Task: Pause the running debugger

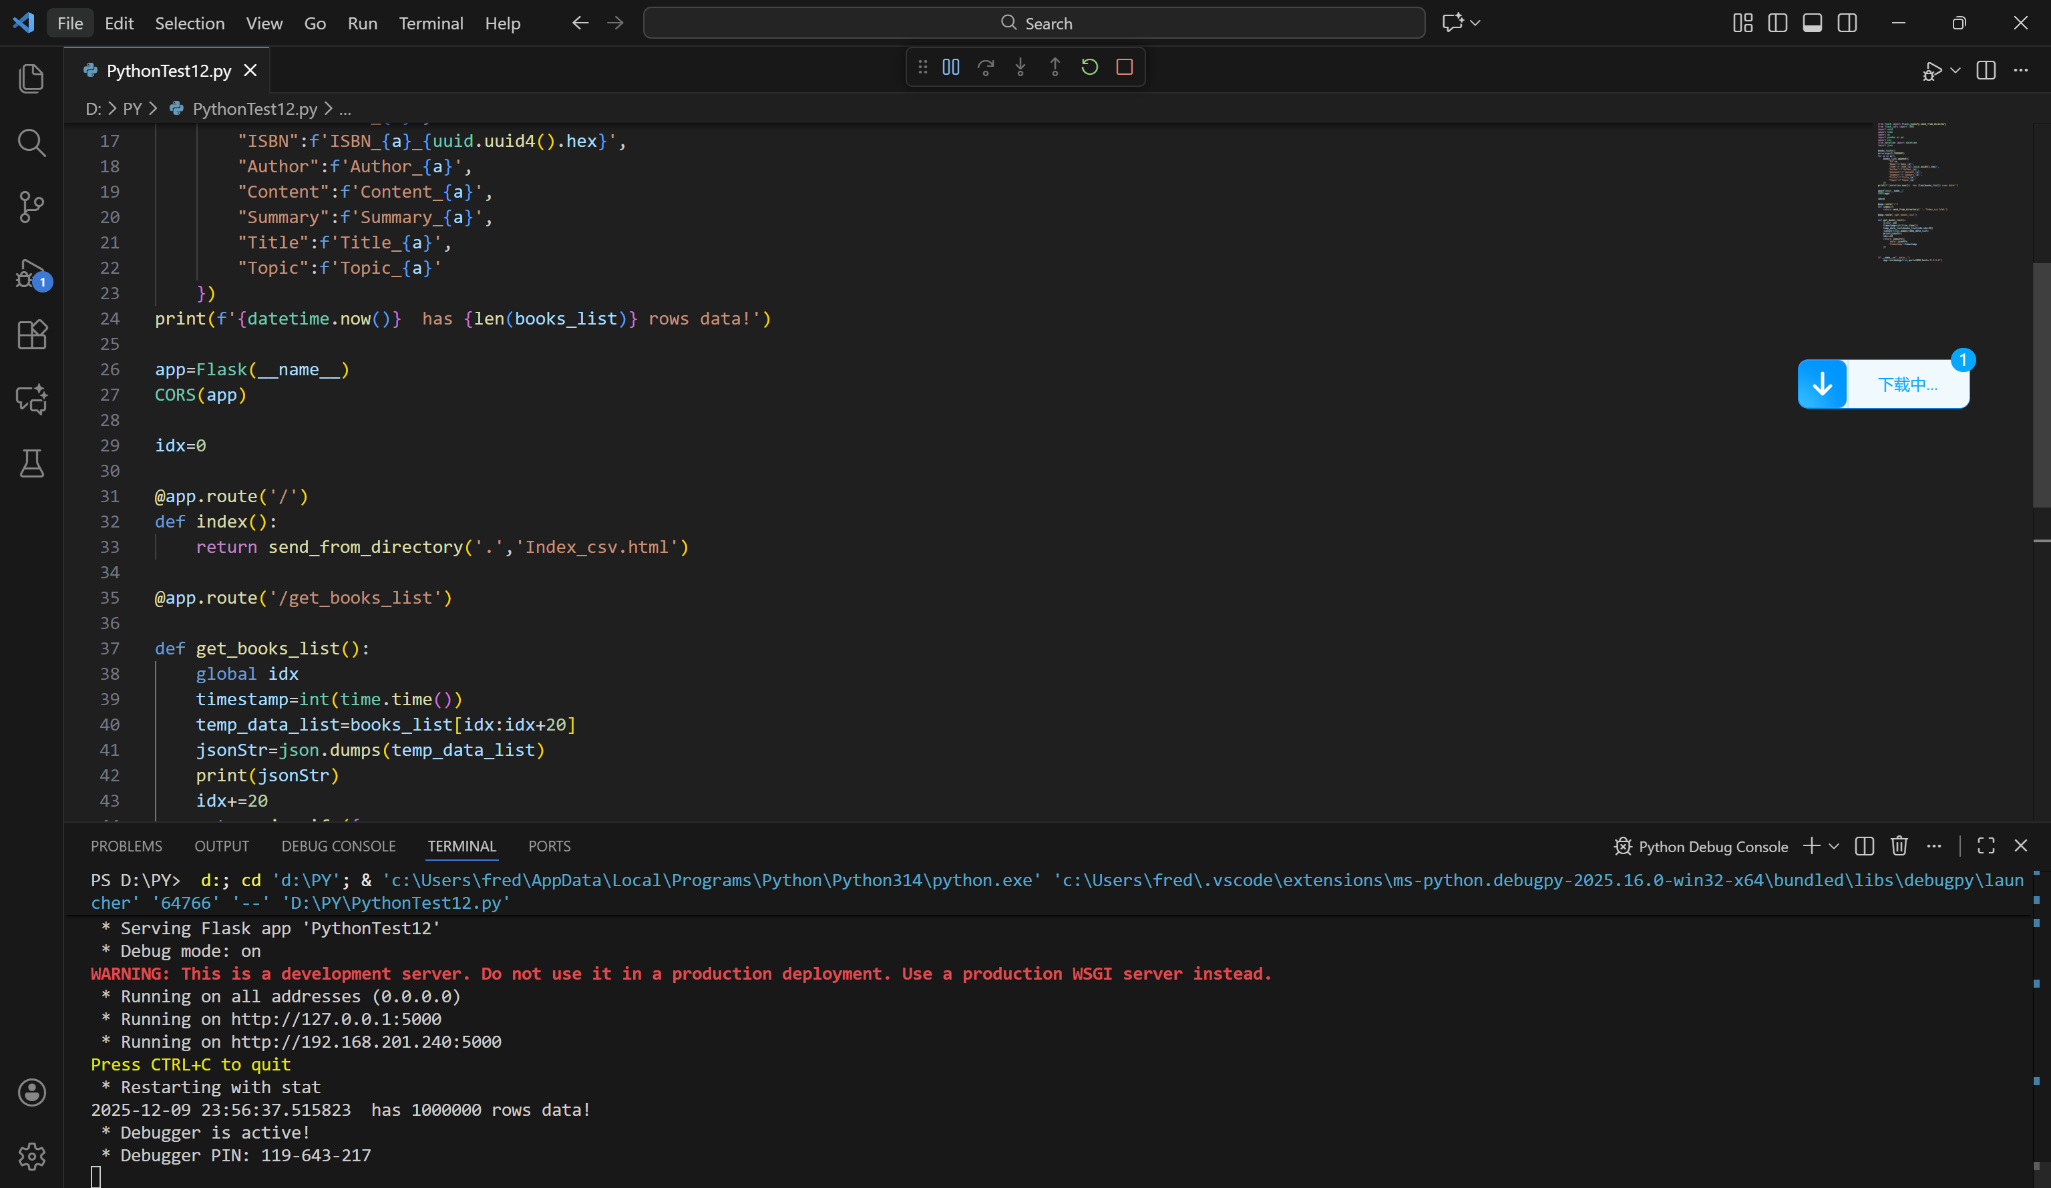Action: pyautogui.click(x=950, y=67)
